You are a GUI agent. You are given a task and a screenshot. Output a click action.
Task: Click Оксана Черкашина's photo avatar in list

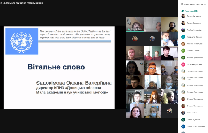[x=183, y=99]
